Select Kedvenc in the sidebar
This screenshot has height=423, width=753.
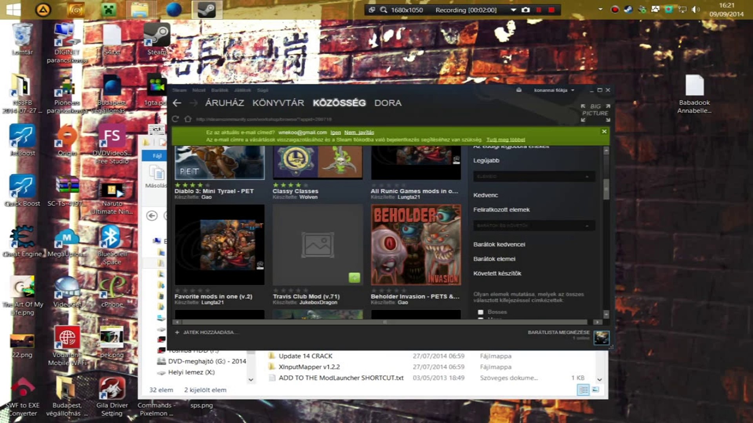tap(486, 195)
